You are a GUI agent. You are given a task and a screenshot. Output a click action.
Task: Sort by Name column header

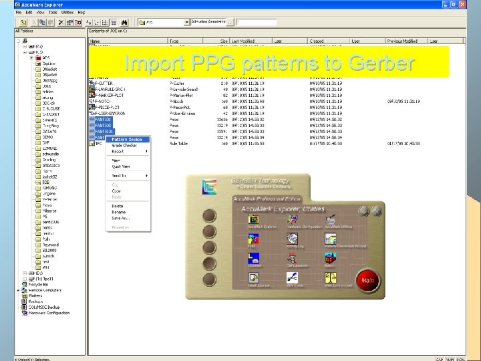click(x=128, y=41)
